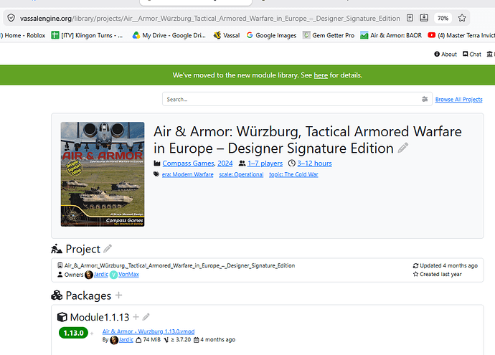This screenshot has height=355, width=495.
Task: Open My Drive Google Drive bookmark
Action: 169,35
